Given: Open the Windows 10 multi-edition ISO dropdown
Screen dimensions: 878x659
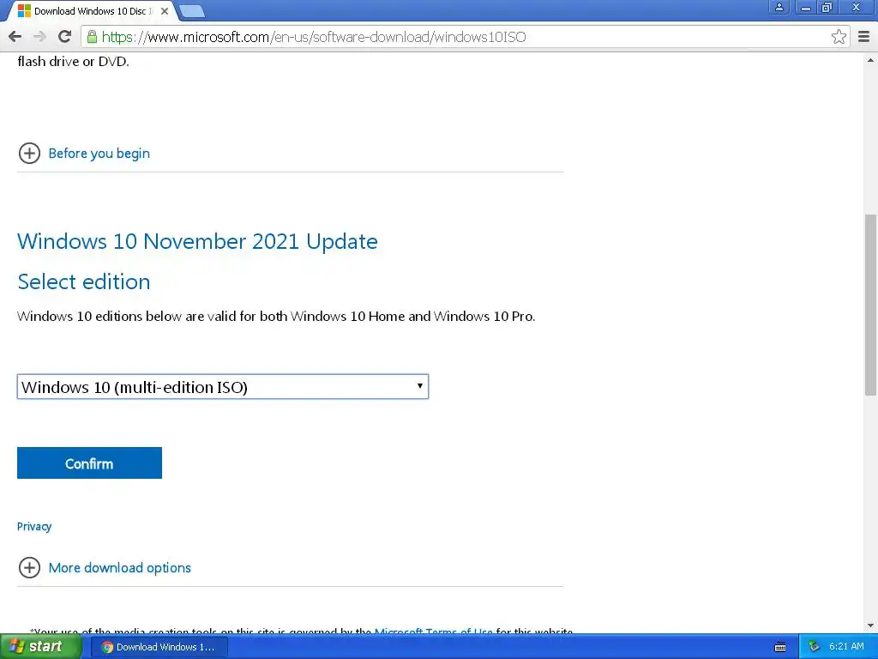Looking at the screenshot, I should pyautogui.click(x=223, y=387).
